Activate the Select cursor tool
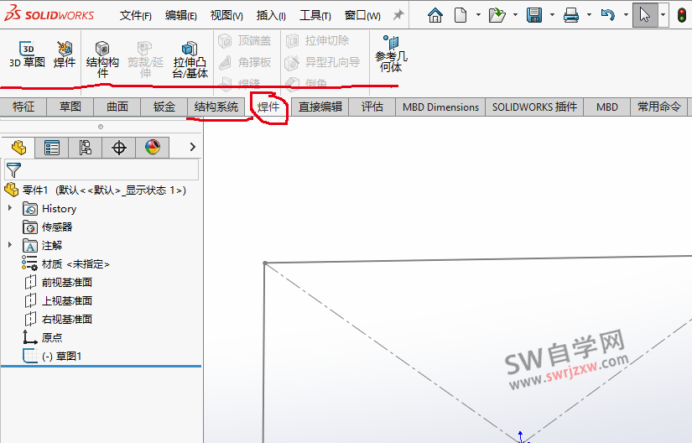Image resolution: width=692 pixels, height=443 pixels. (x=645, y=15)
